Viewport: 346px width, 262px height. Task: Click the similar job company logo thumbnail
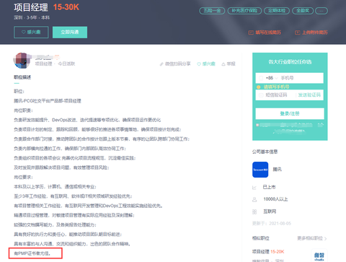click(x=319, y=256)
